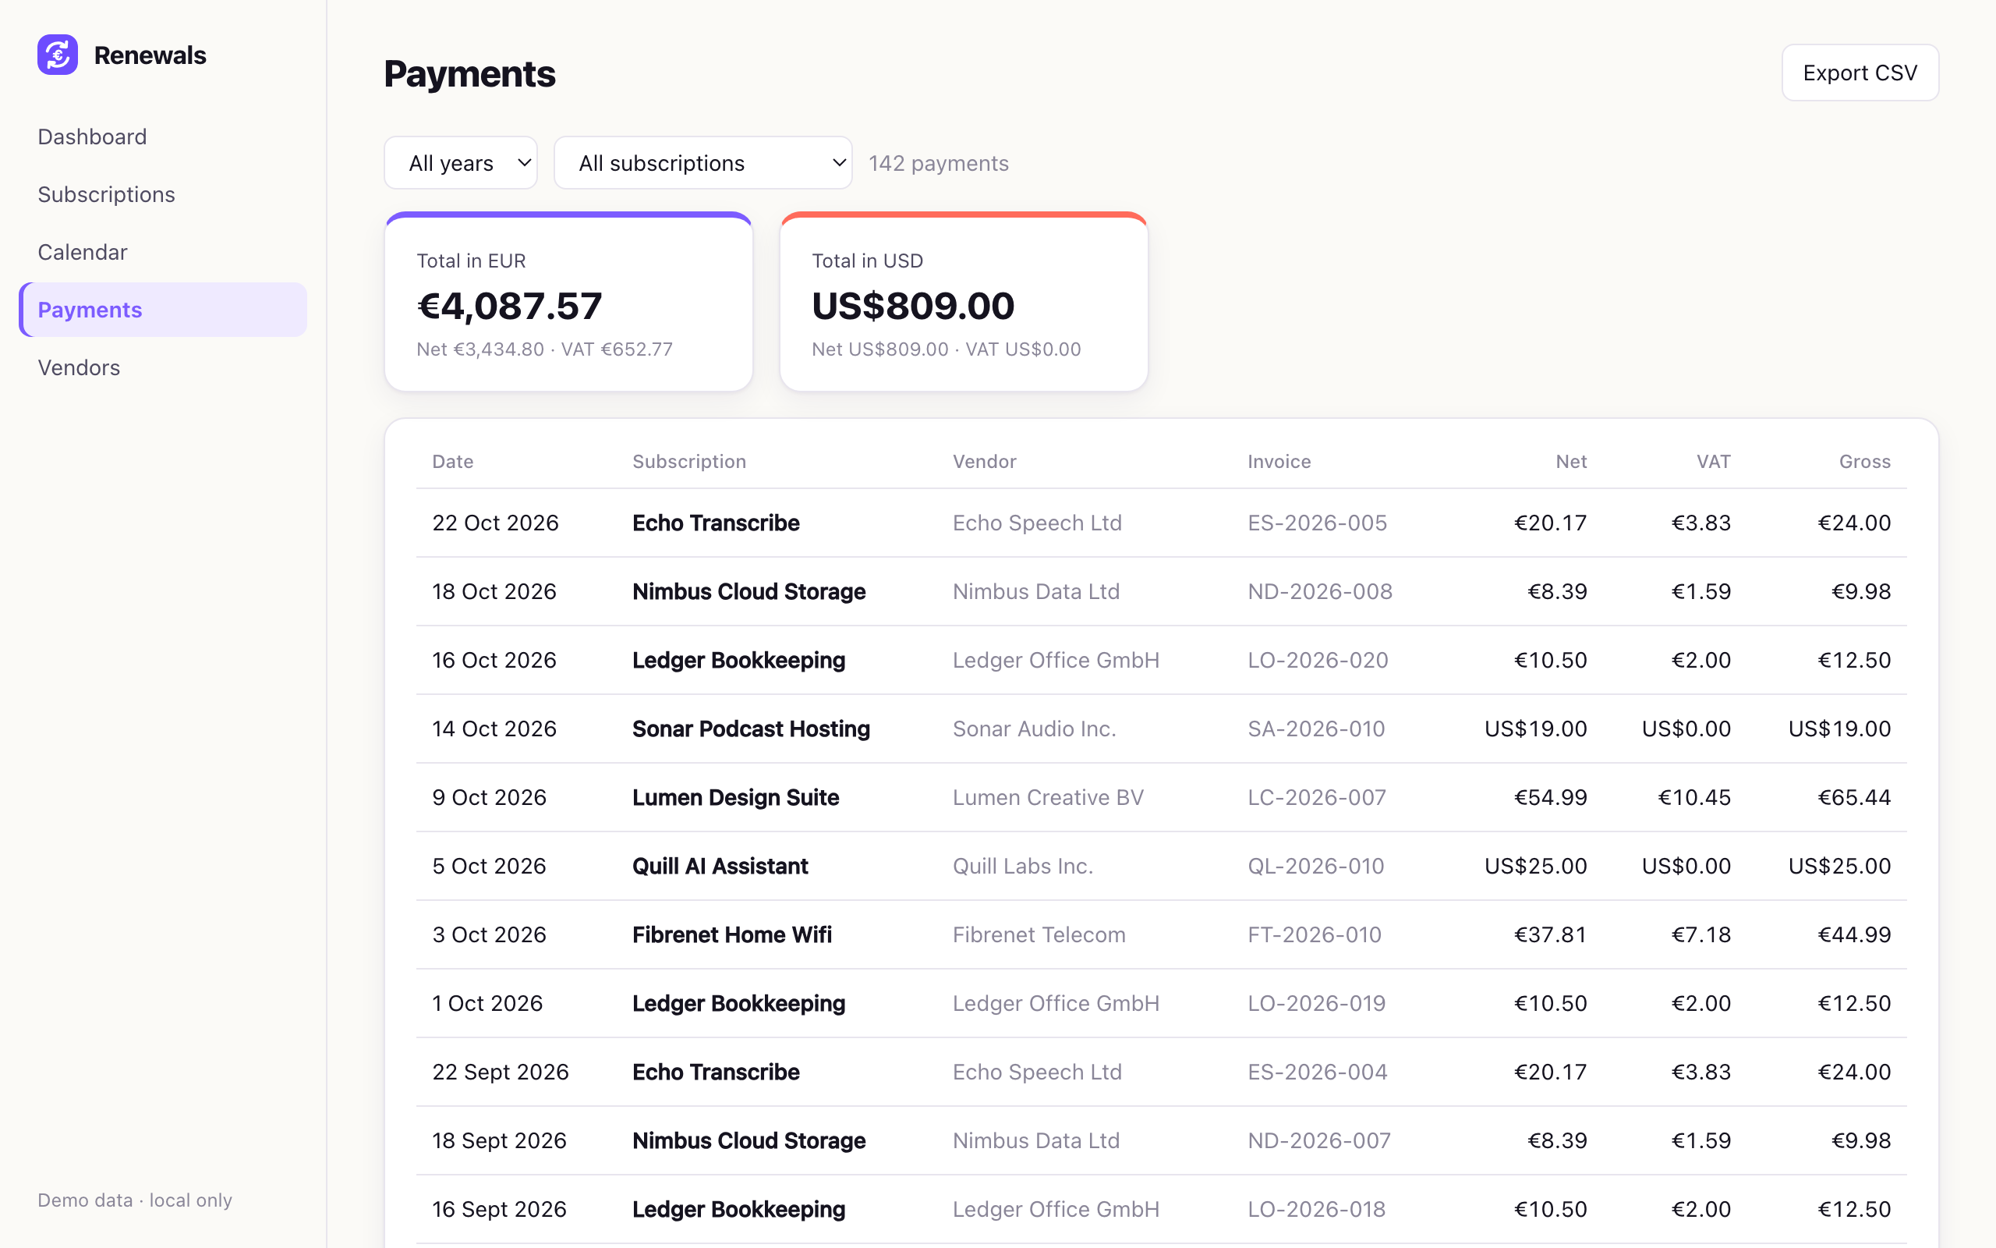Click the VAT column header
This screenshot has width=1996, height=1248.
tap(1713, 462)
